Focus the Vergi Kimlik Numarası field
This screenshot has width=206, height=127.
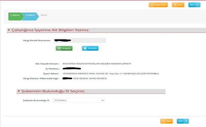[80, 40]
